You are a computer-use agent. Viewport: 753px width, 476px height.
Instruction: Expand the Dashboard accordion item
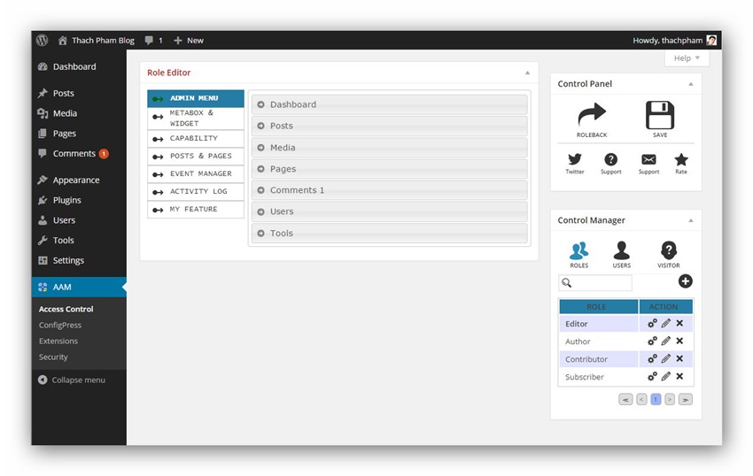click(x=389, y=104)
